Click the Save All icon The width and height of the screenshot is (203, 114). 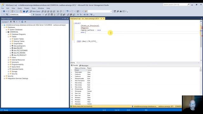27,11
